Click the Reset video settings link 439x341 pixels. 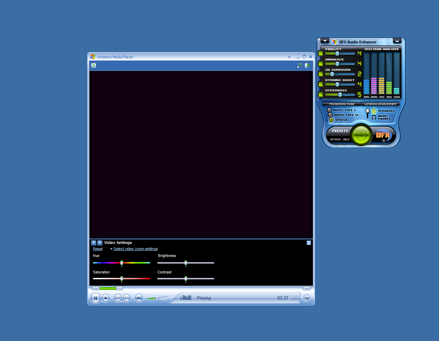point(98,249)
